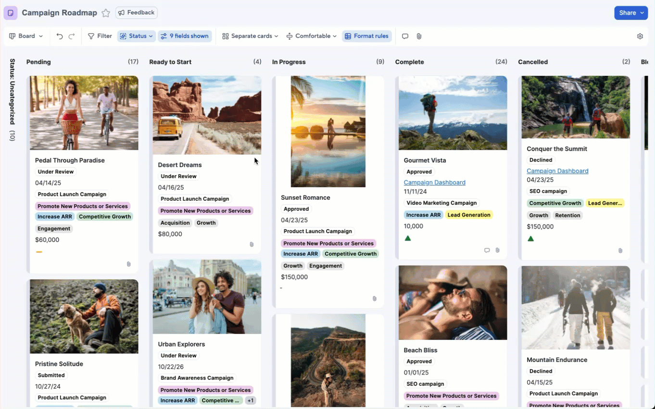
Task: Click orange dash indicator on Pedal Through Paradise
Action: point(39,252)
